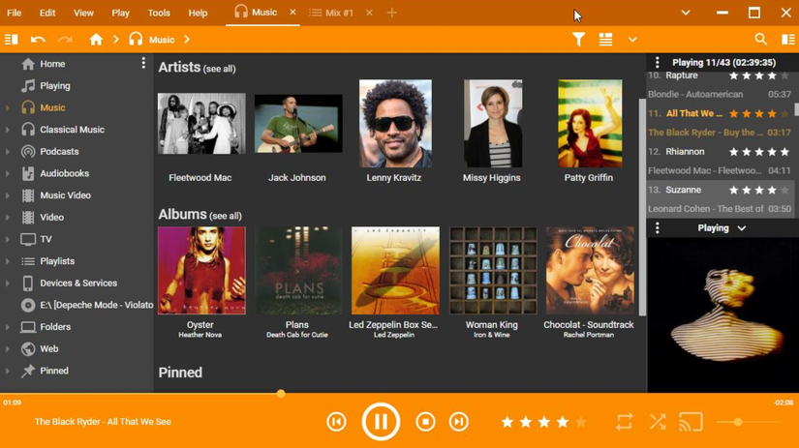Image resolution: width=799 pixels, height=448 pixels.
Task: Open the Tools menu
Action: [x=159, y=14]
